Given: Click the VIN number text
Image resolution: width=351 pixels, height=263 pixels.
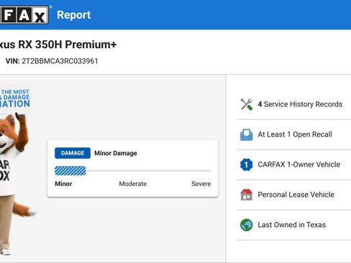Looking at the screenshot, I should 60,61.
